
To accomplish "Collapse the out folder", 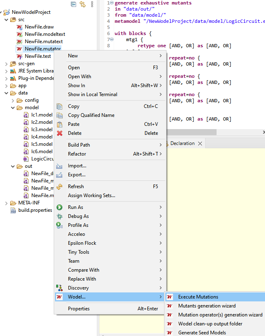I will [x=13, y=166].
